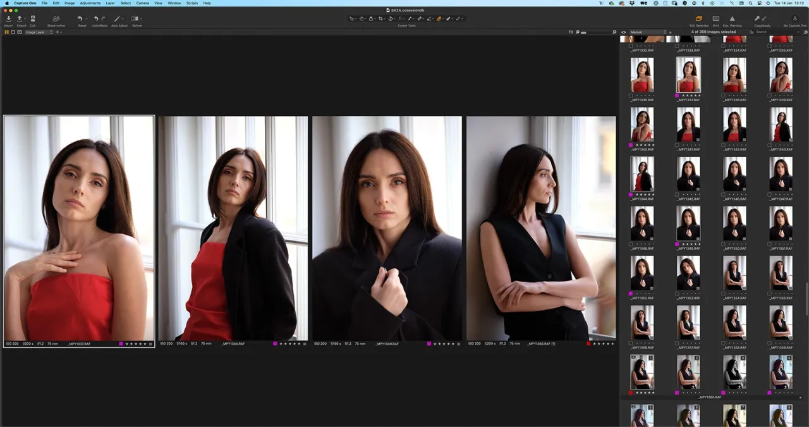
Task: Trigger Auto Adjust from the toolbar
Action: coord(118,18)
